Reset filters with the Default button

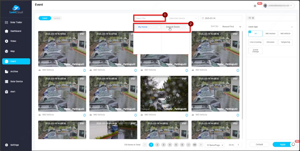[259, 144]
